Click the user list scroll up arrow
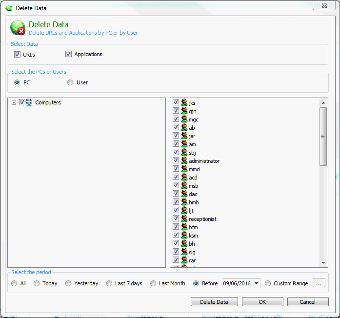 click(323, 103)
